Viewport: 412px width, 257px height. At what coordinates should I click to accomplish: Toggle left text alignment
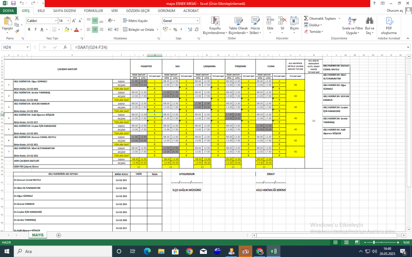pos(89,29)
